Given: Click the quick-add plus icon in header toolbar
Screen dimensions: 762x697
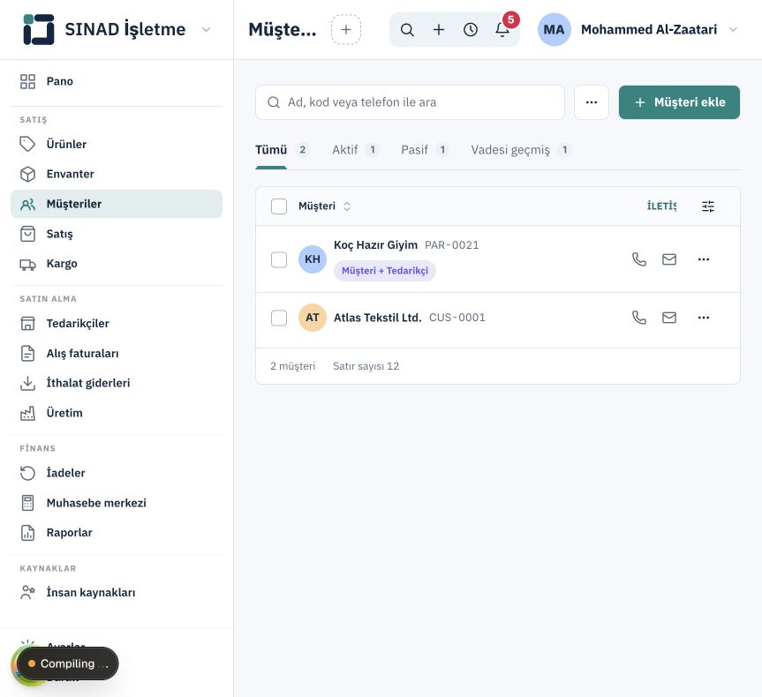Looking at the screenshot, I should [439, 30].
